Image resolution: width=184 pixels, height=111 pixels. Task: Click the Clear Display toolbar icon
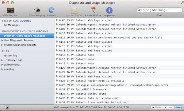pyautogui.click(x=37, y=10)
